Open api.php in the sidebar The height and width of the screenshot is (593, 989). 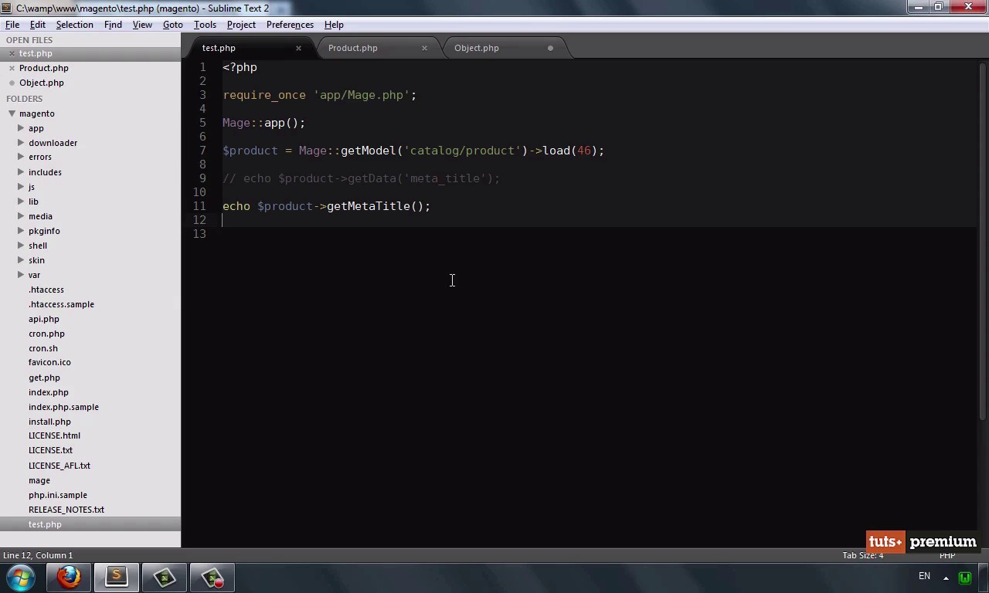click(44, 319)
